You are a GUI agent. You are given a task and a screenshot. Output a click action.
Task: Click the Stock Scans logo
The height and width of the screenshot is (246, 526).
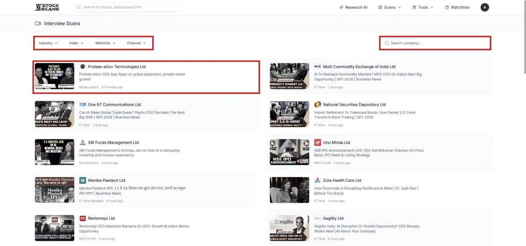47,7
